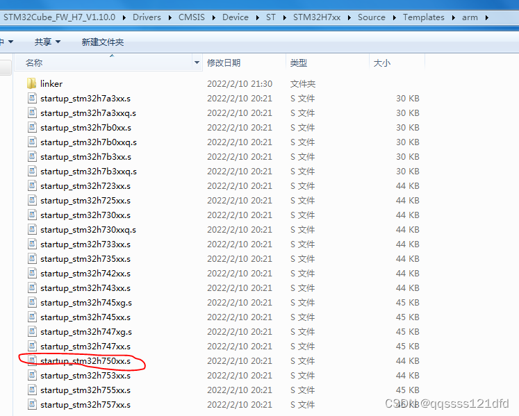Expand arrow after Drivers breadcrumb
Viewport: 519px width, 416px height.
point(170,17)
